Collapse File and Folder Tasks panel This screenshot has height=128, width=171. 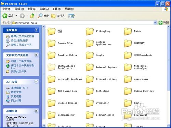(x=36, y=55)
